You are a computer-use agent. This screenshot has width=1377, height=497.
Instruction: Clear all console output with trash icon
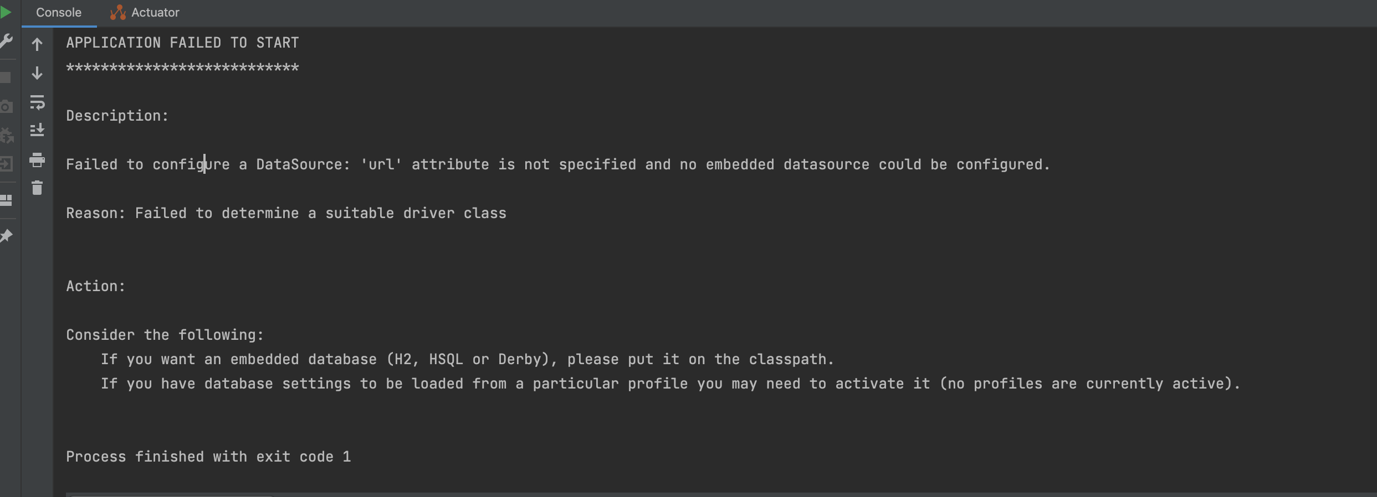click(37, 188)
